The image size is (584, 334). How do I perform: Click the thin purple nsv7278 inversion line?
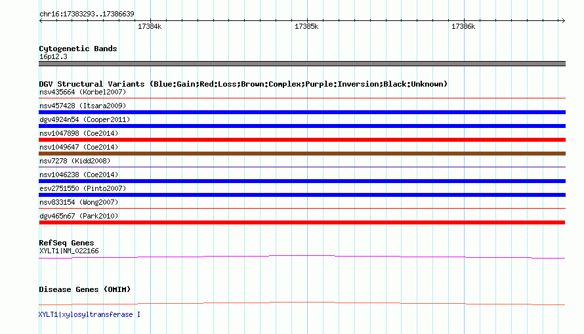(302, 167)
